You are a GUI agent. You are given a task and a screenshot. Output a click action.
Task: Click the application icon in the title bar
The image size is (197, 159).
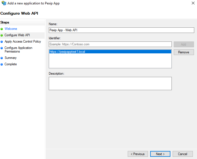4,3
